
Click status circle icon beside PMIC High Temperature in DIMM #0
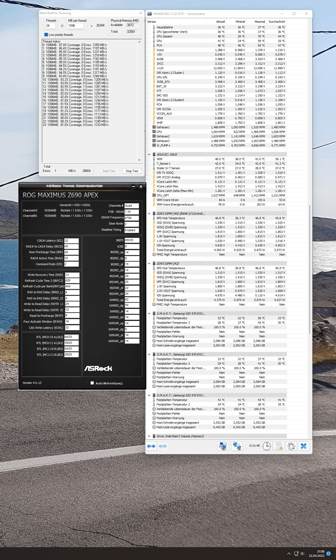[x=154, y=254]
